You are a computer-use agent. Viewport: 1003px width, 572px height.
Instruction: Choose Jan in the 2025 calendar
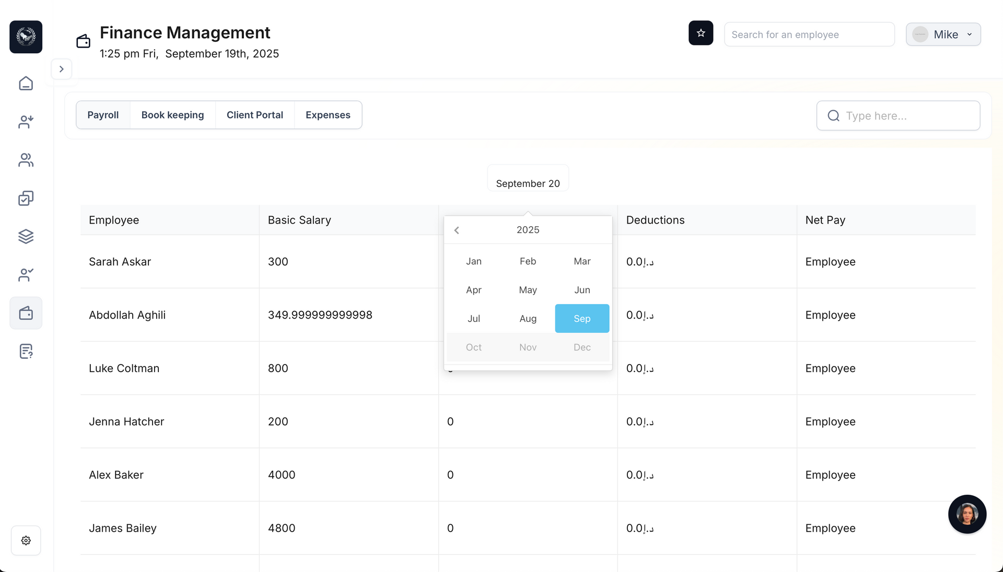(x=473, y=261)
